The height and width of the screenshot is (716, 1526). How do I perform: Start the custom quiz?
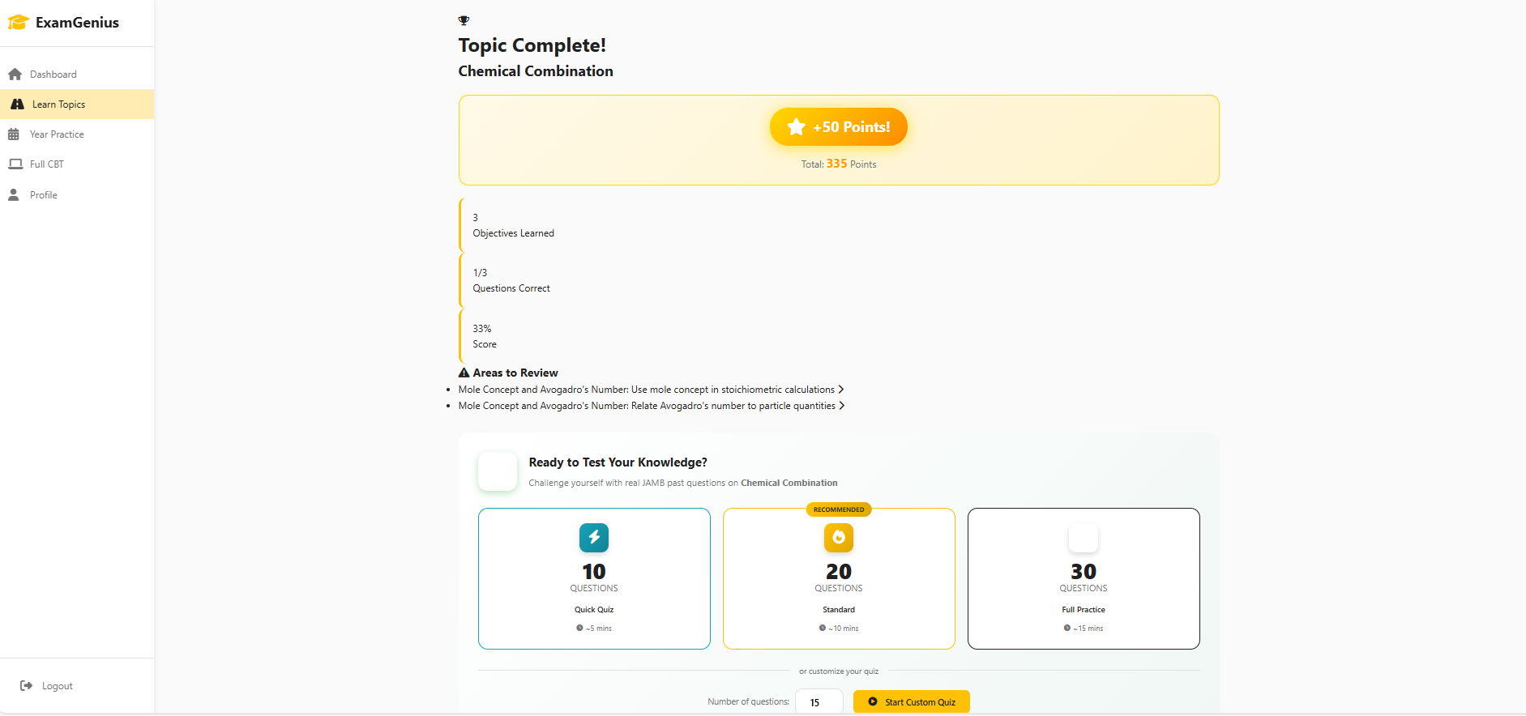coord(912,701)
